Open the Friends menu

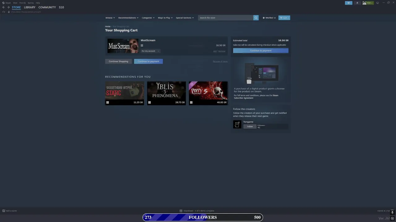23,3
